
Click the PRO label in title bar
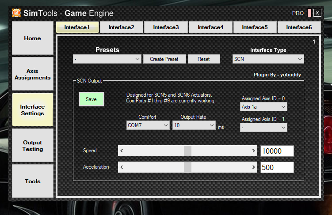[298, 13]
